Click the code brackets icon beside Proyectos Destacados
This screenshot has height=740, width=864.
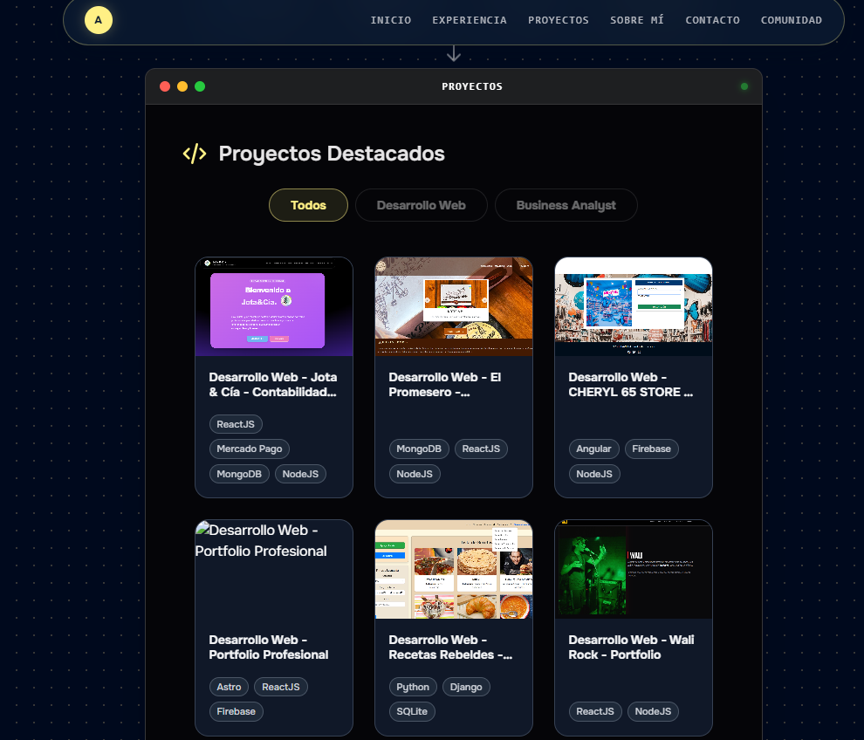click(x=194, y=154)
